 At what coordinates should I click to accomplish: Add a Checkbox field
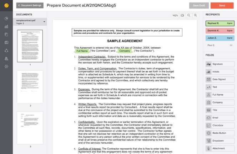220,126
